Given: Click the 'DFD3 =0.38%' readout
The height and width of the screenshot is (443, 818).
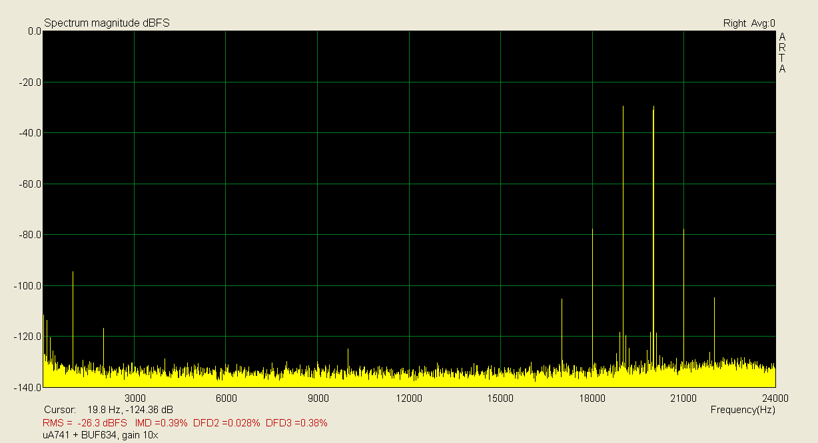Looking at the screenshot, I should click(x=296, y=423).
